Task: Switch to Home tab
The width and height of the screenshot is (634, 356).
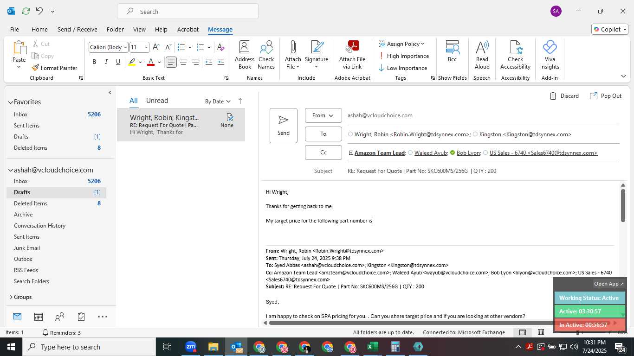Action: [39, 29]
